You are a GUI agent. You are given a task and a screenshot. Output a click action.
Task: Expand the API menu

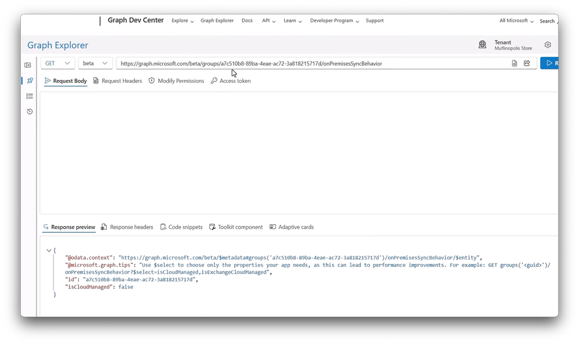point(268,21)
